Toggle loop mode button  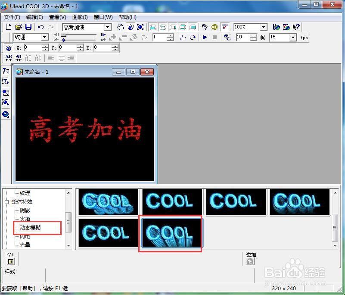pyautogui.click(x=193, y=37)
